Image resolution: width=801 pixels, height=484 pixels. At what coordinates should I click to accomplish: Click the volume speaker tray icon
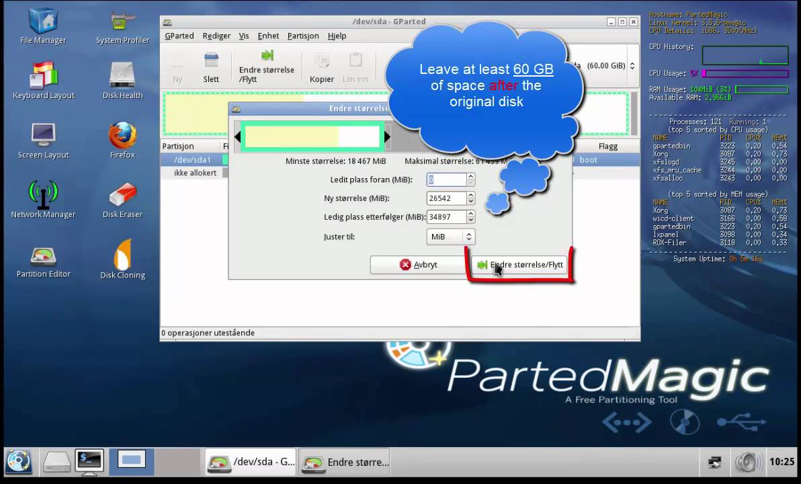[747, 462]
